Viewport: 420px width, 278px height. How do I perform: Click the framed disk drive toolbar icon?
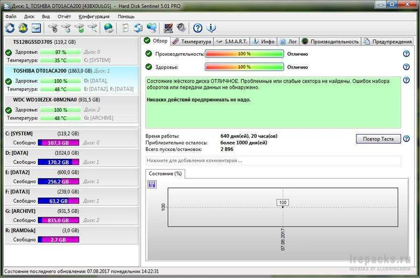pyautogui.click(x=36, y=28)
